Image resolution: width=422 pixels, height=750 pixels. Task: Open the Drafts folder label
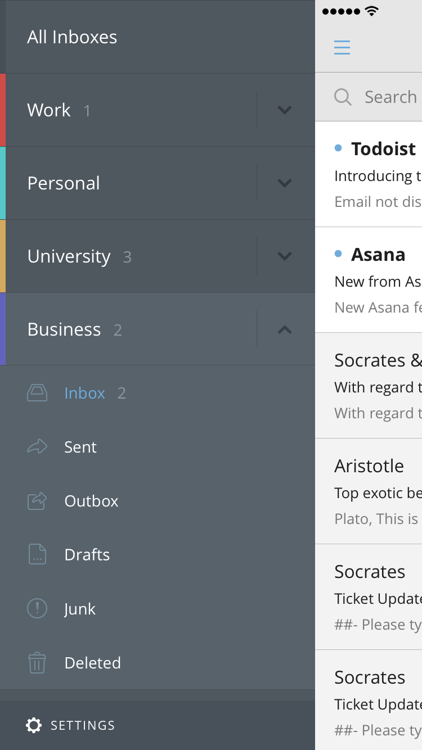pyautogui.click(x=87, y=555)
